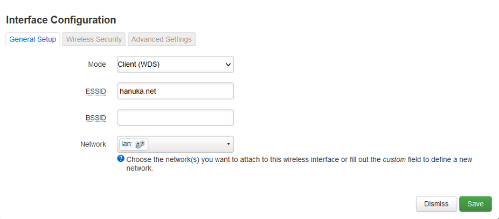This screenshot has height=219, width=499.
Task: Select the General Setup tab
Action: pyautogui.click(x=33, y=39)
